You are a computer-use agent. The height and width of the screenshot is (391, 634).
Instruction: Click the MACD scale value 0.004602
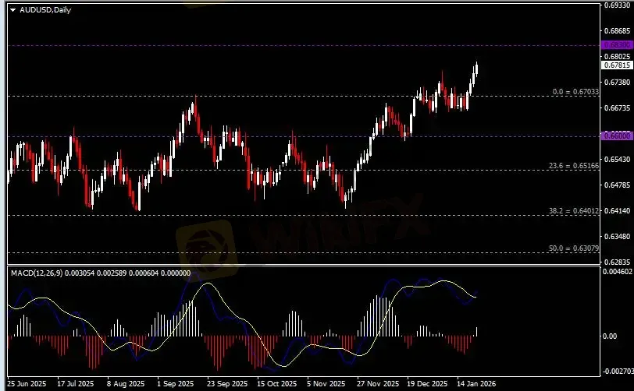click(x=618, y=272)
